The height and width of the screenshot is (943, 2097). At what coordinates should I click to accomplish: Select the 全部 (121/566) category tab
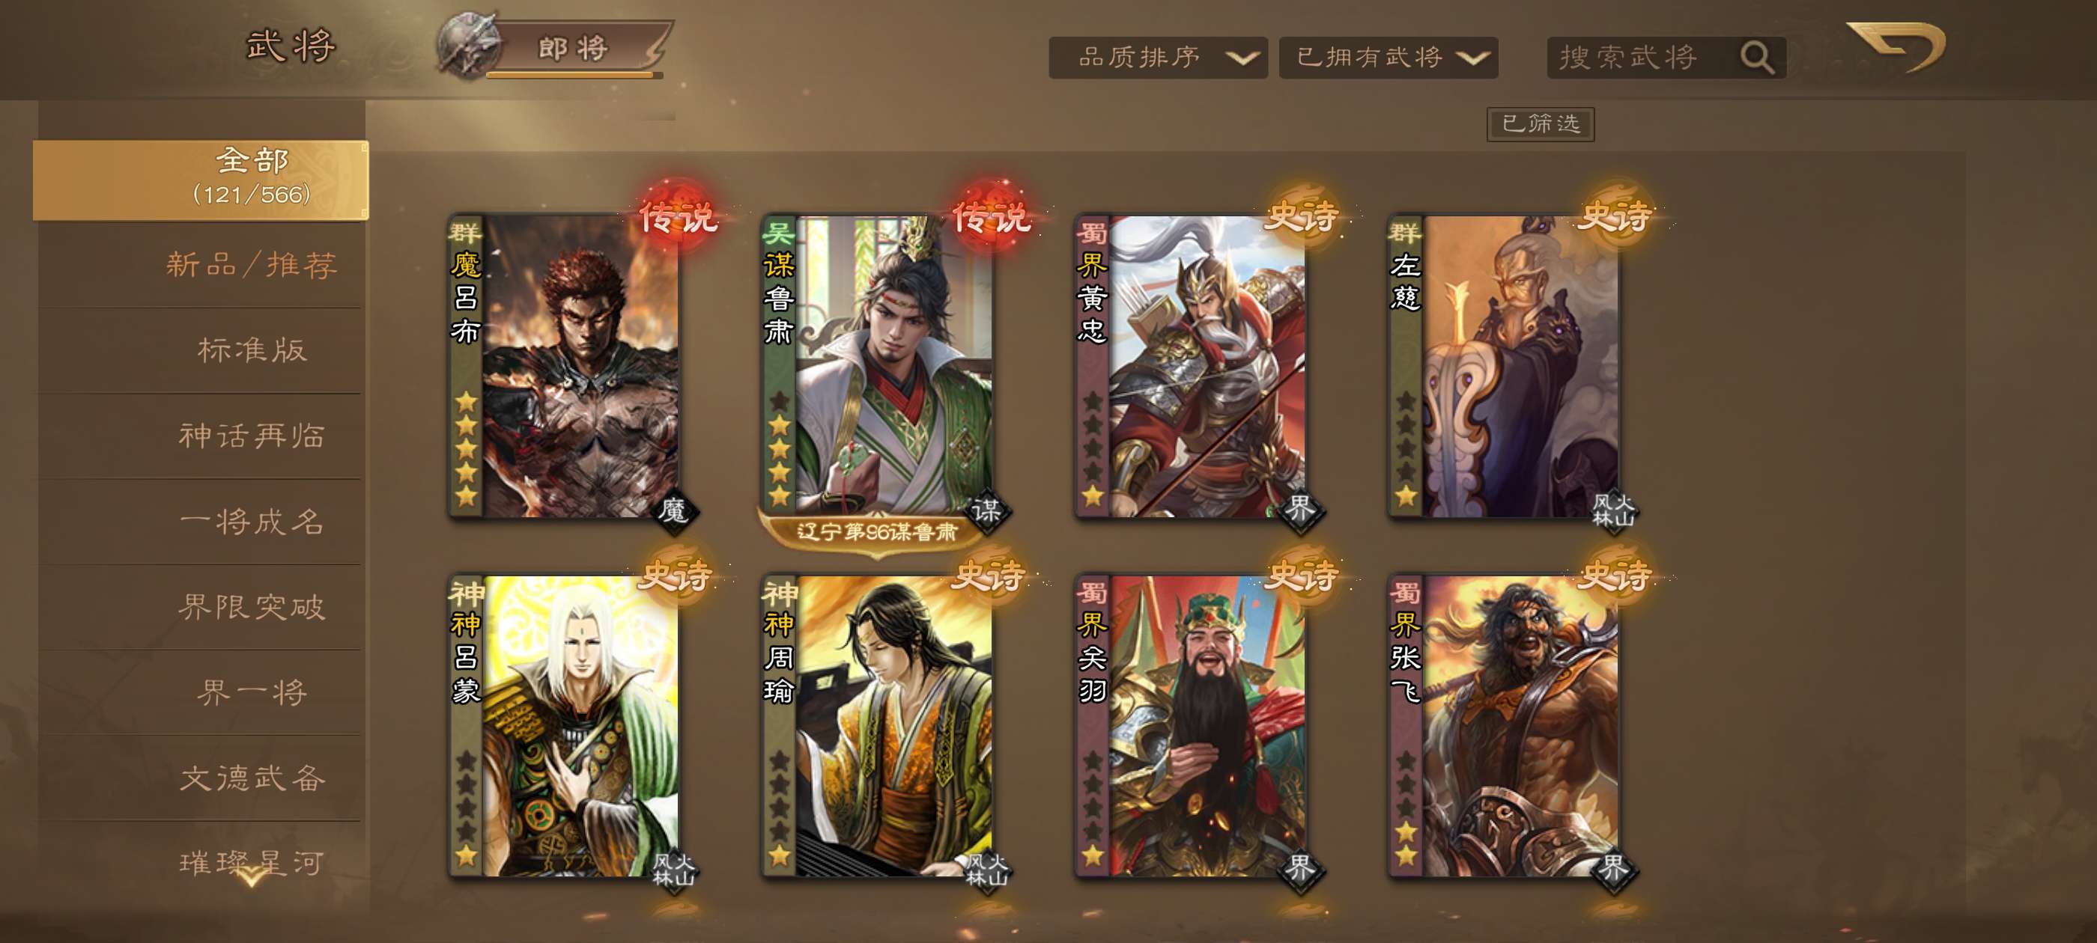coord(200,180)
